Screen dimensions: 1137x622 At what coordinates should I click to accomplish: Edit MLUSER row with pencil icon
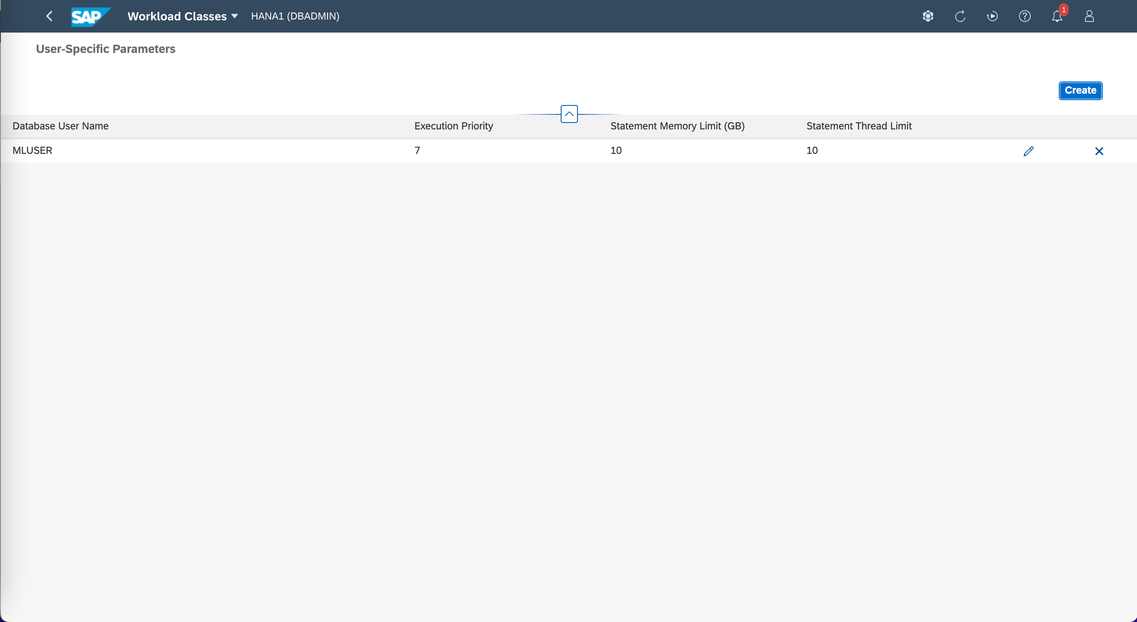pos(1029,151)
